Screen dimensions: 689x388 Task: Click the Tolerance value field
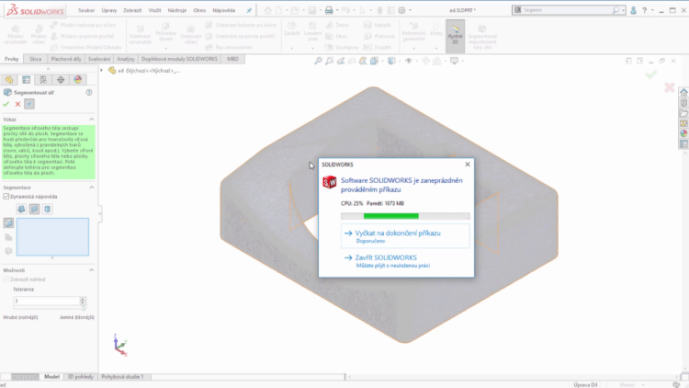46,301
